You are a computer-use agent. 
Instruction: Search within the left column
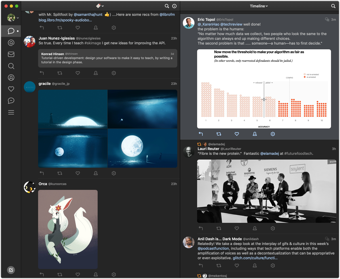167,6
